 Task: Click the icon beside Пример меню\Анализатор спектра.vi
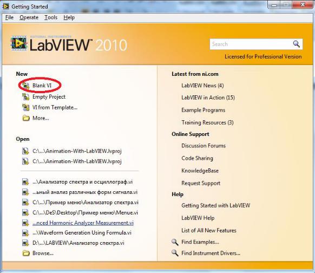click(25, 203)
